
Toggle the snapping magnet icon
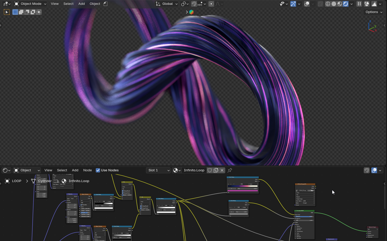point(194,4)
